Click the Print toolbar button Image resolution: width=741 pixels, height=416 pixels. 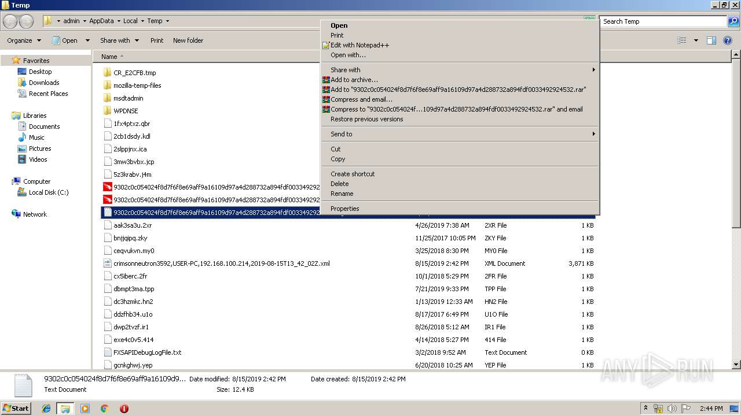point(157,40)
